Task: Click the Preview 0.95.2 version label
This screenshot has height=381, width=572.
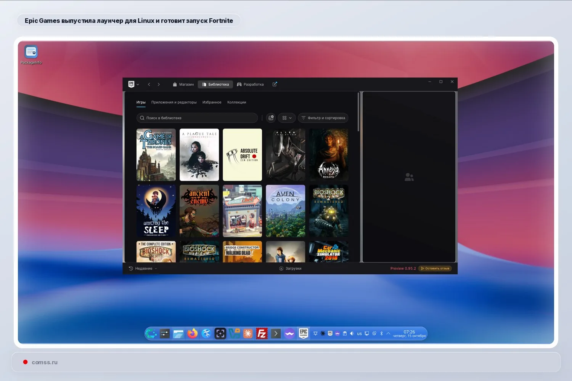Action: point(403,269)
